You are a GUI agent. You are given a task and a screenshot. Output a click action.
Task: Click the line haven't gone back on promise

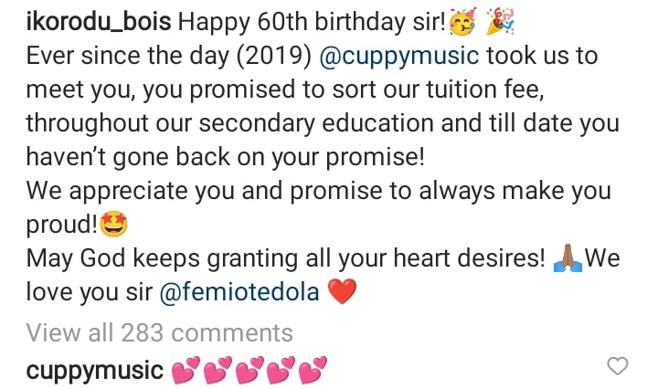click(226, 157)
